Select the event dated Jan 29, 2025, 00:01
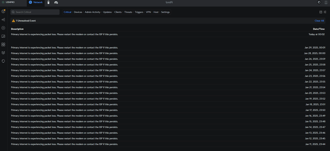 [x=168, y=48]
